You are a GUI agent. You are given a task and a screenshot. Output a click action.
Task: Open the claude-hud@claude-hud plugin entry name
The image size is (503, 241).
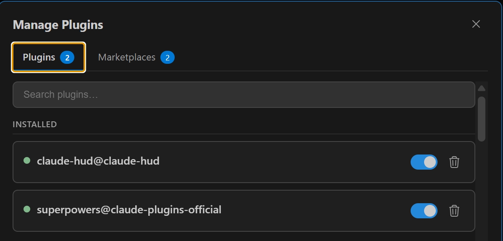tap(98, 161)
